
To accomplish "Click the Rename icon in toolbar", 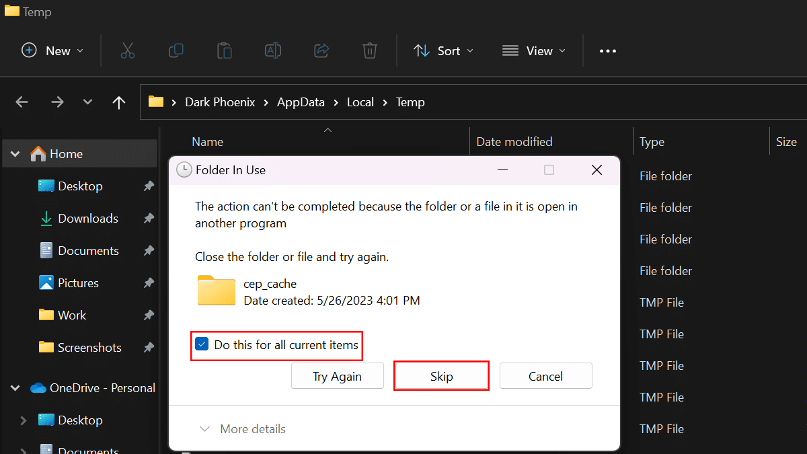I will (x=273, y=51).
